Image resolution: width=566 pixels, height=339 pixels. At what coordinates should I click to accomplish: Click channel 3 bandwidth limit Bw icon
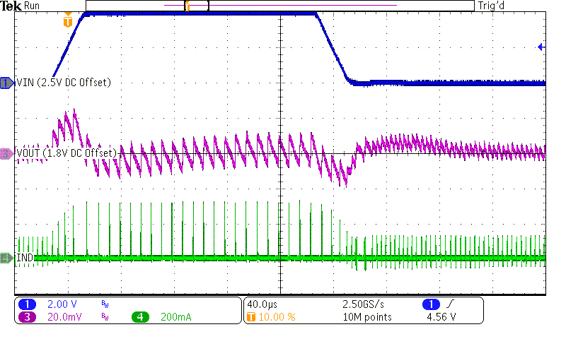(105, 318)
